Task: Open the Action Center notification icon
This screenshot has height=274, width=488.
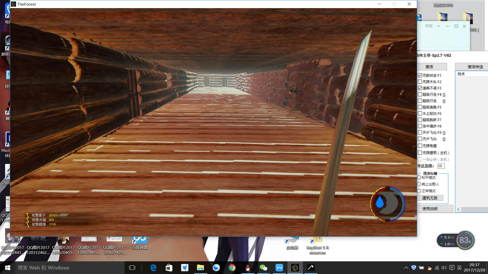Action: [452, 268]
